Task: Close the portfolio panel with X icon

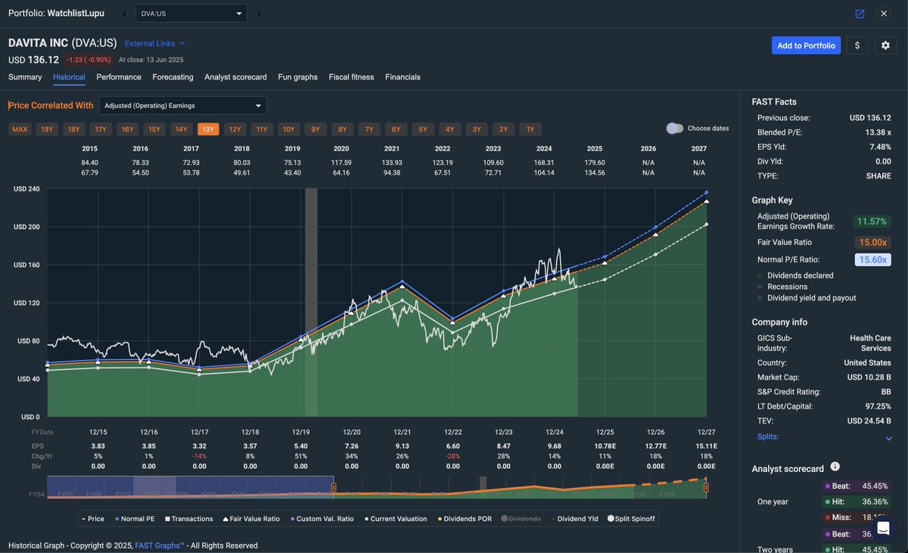Action: 884,14
